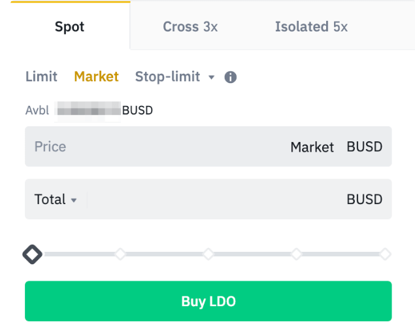The width and height of the screenshot is (415, 329).
Task: Select the slider handle at 0%
Action: [x=32, y=254]
